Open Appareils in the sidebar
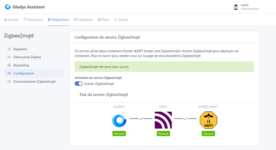The width and height of the screenshot is (276, 150). (34, 49)
